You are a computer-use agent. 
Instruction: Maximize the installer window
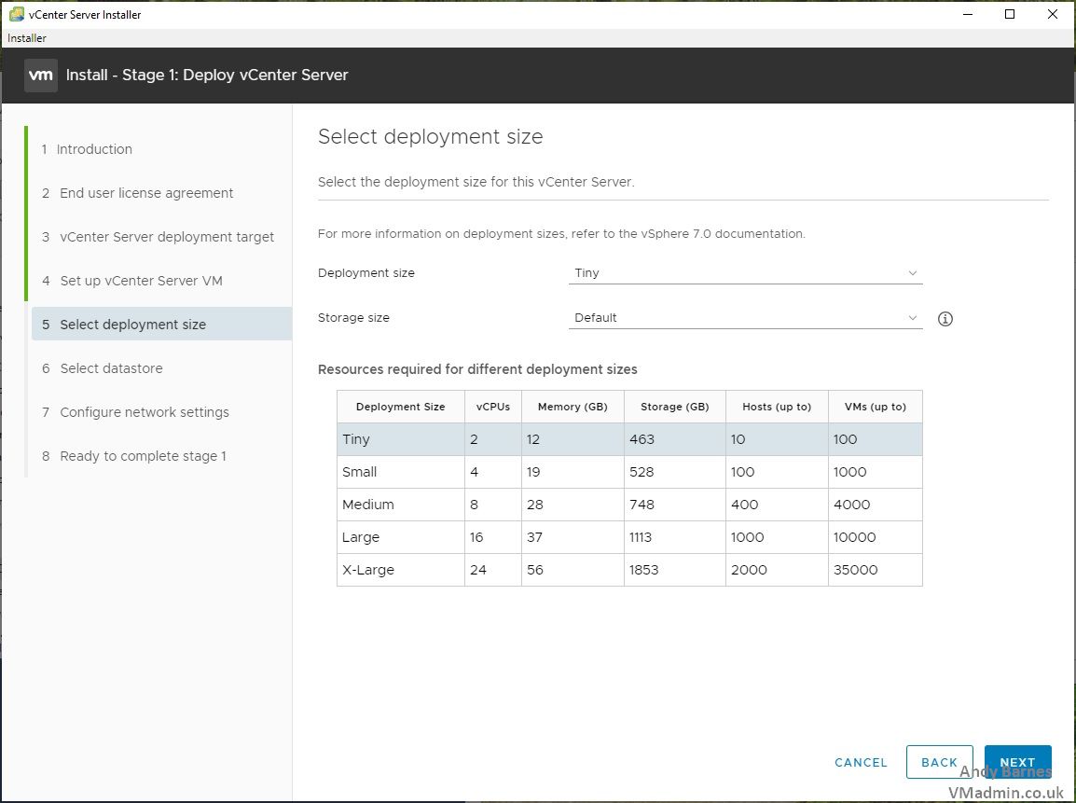[1010, 14]
